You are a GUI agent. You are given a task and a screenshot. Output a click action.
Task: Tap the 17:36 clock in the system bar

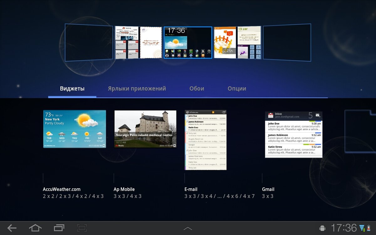[x=344, y=228]
